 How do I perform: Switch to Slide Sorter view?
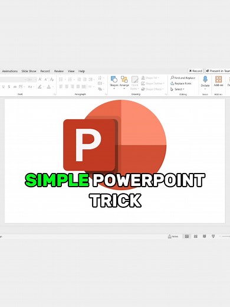click(196, 236)
